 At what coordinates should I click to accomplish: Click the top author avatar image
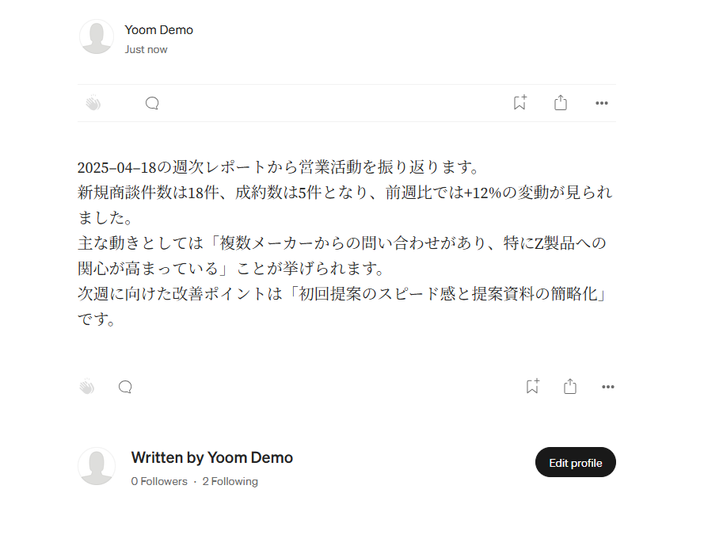[97, 36]
